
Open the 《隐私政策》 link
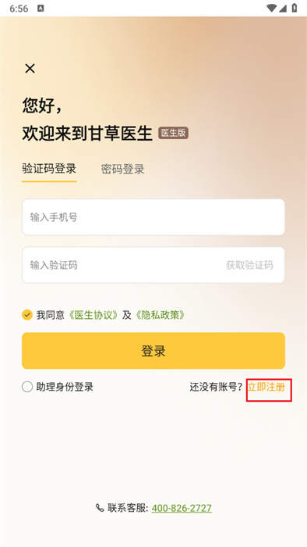[x=161, y=315]
